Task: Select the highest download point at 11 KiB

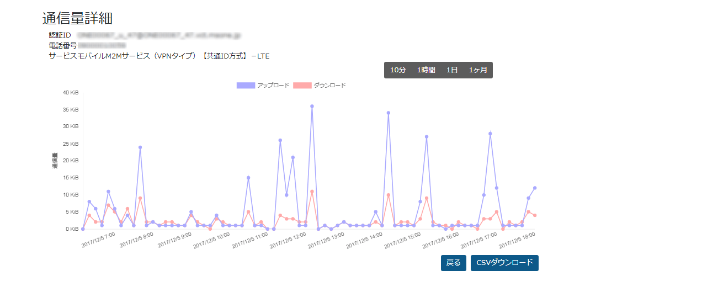Action: point(312,192)
